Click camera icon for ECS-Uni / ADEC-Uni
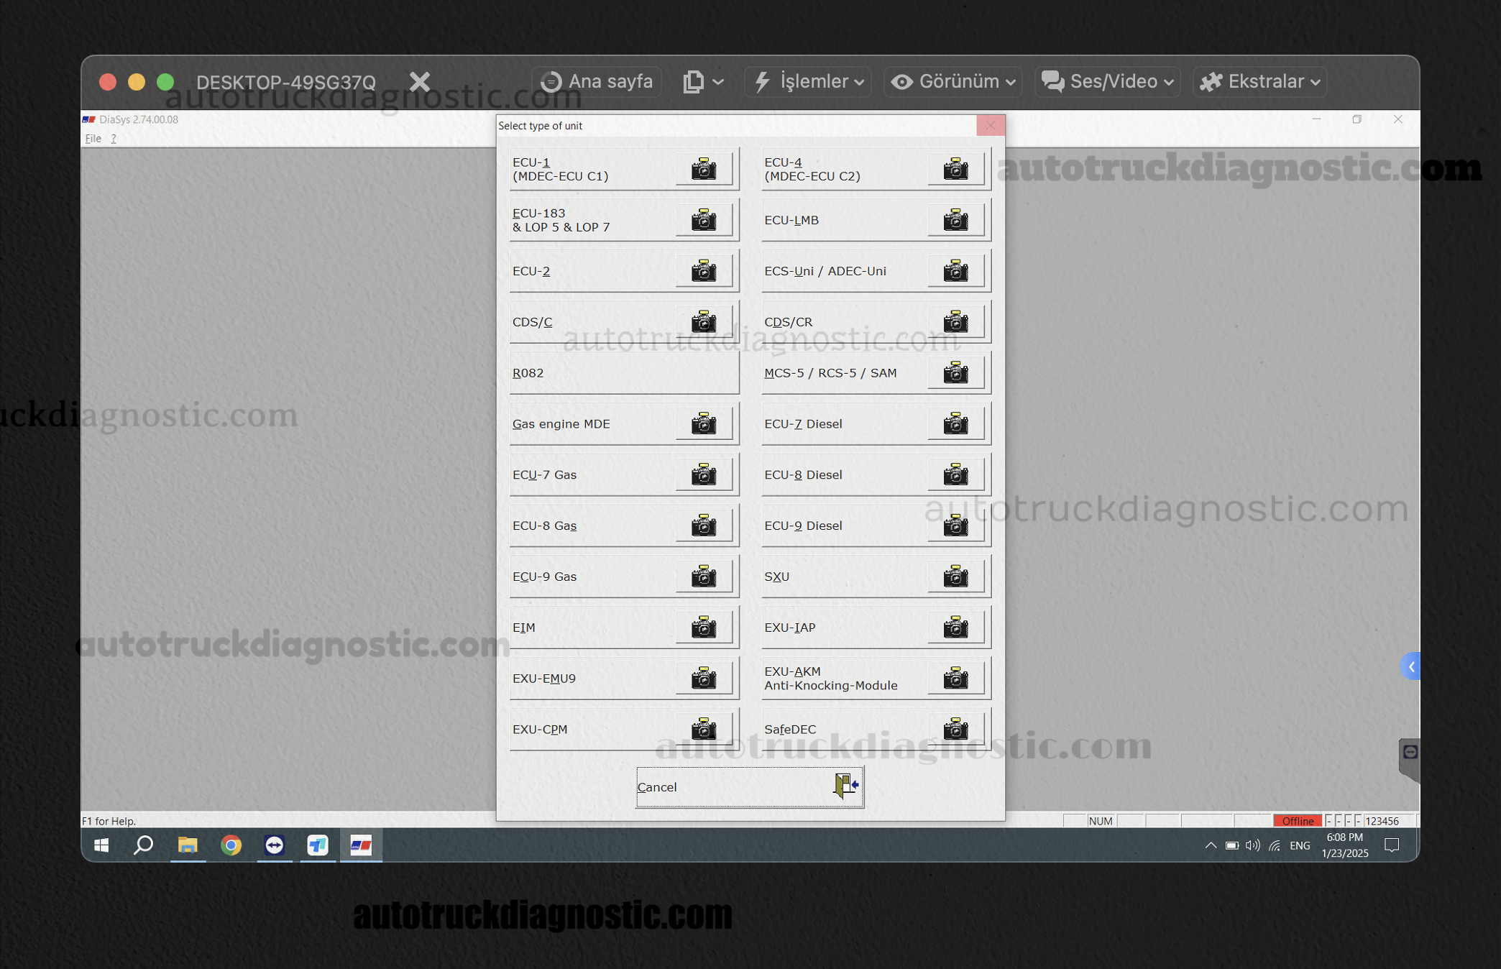 [x=955, y=271]
